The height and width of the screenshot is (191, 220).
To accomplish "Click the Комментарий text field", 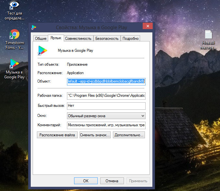I will [106, 125].
